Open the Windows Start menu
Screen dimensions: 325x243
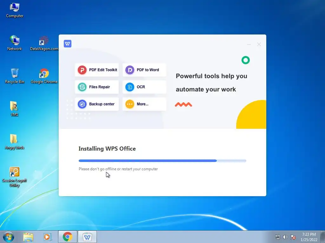9,237
